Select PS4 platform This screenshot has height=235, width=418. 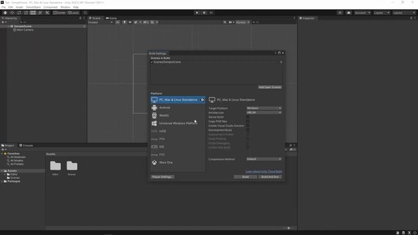178,139
